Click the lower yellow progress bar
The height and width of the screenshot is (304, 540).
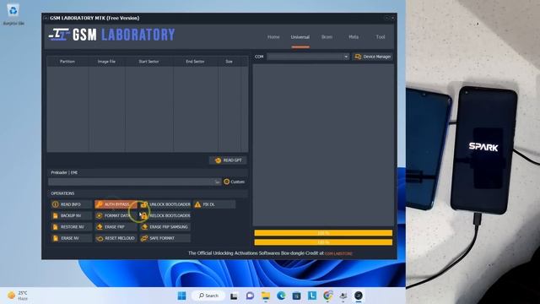pos(323,242)
